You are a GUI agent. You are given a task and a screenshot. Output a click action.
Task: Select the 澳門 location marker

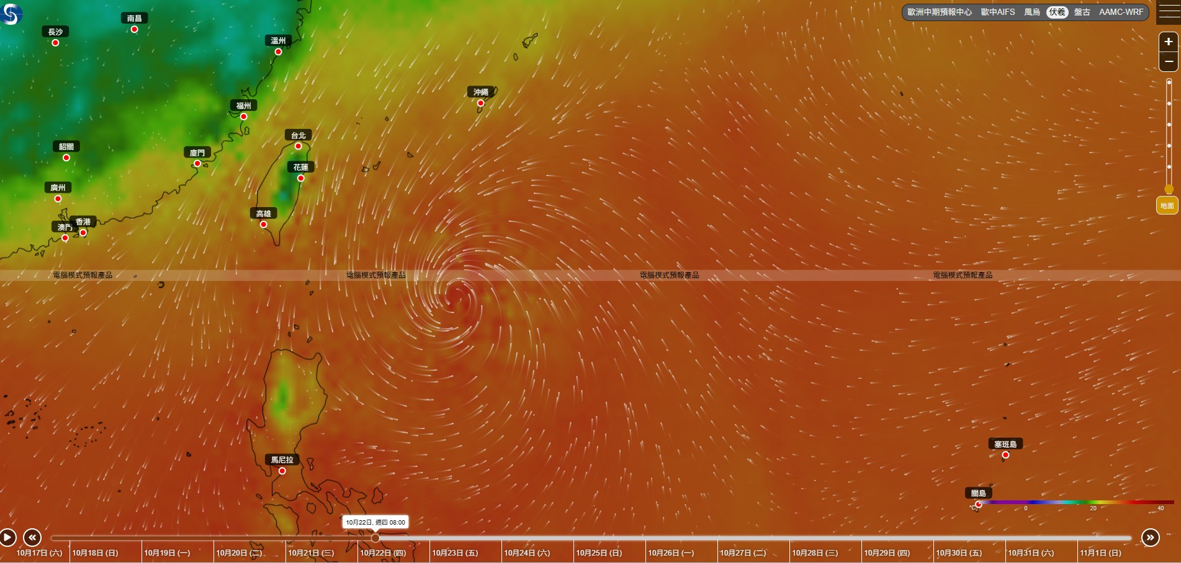point(65,237)
